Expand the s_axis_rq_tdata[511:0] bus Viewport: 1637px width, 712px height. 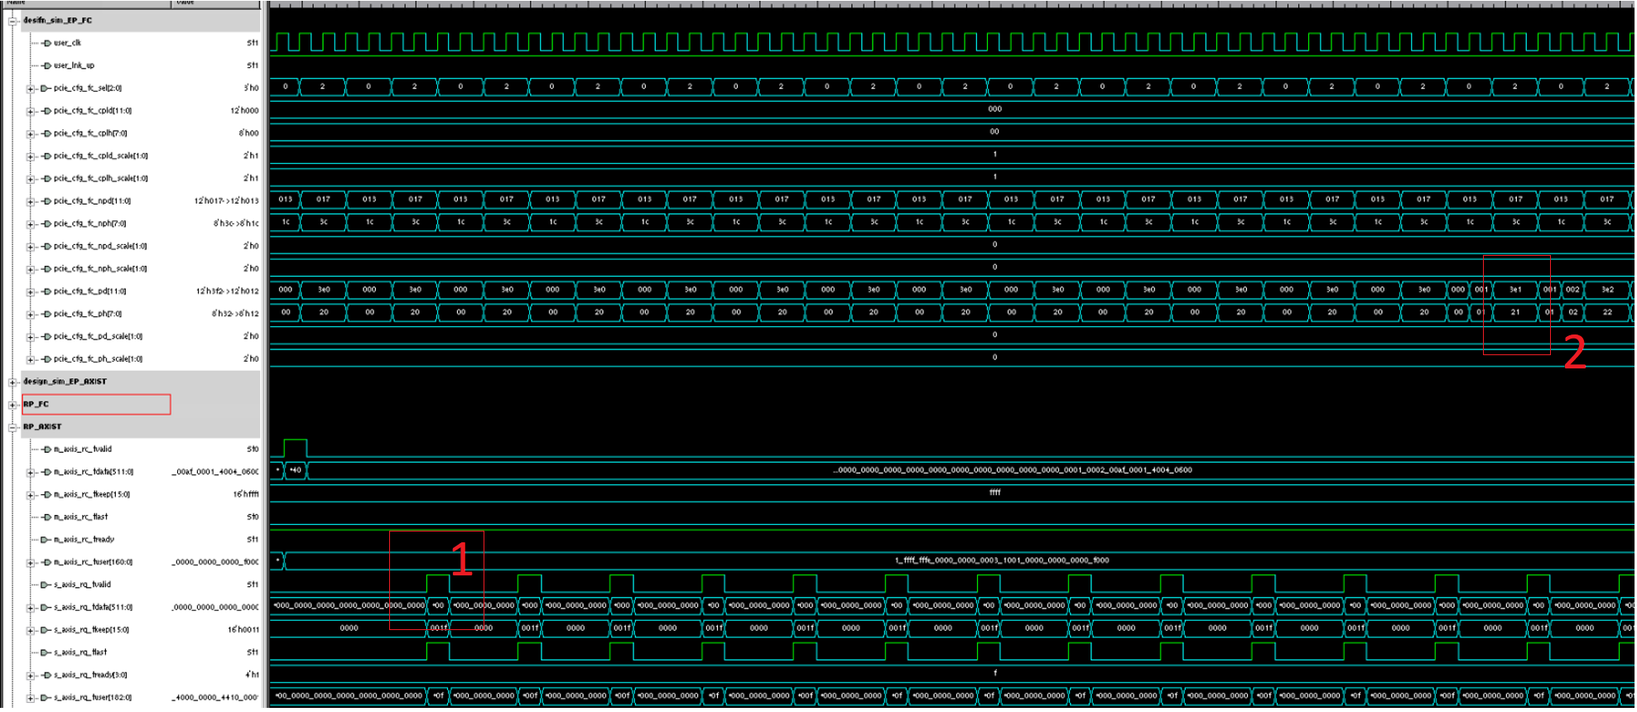coord(31,608)
